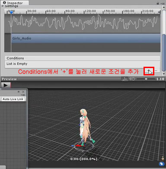Add a new condition with the plus button
The width and height of the screenshot is (166, 169).
tap(149, 71)
